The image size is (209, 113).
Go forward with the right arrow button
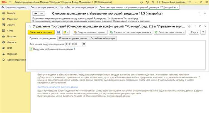pos(42,13)
